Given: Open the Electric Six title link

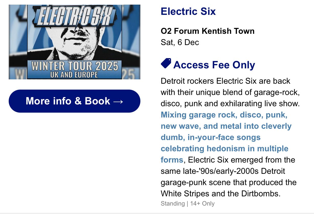Looking at the screenshot, I should (188, 12).
